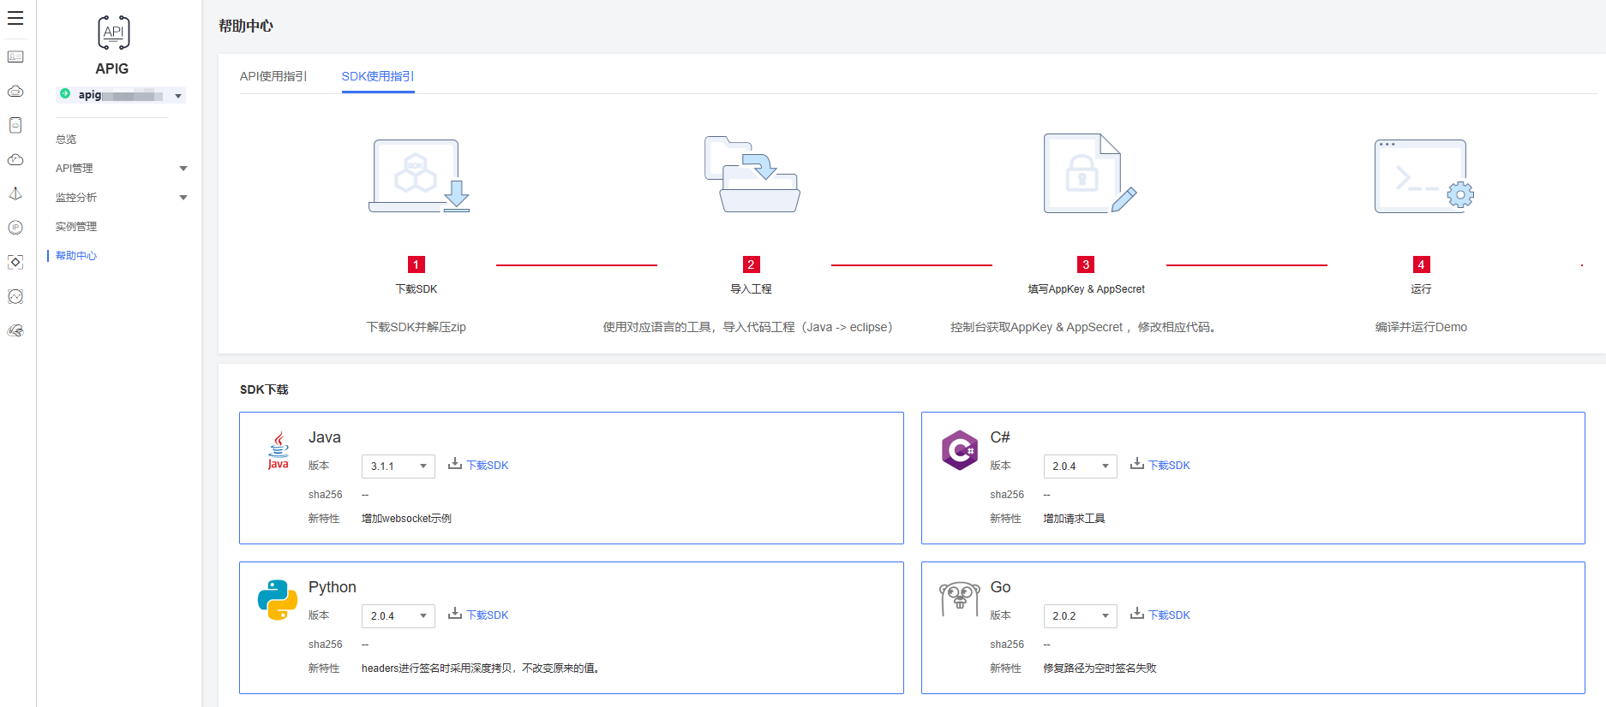
Task: Switch to the API使用指引 tab
Action: coord(273,76)
